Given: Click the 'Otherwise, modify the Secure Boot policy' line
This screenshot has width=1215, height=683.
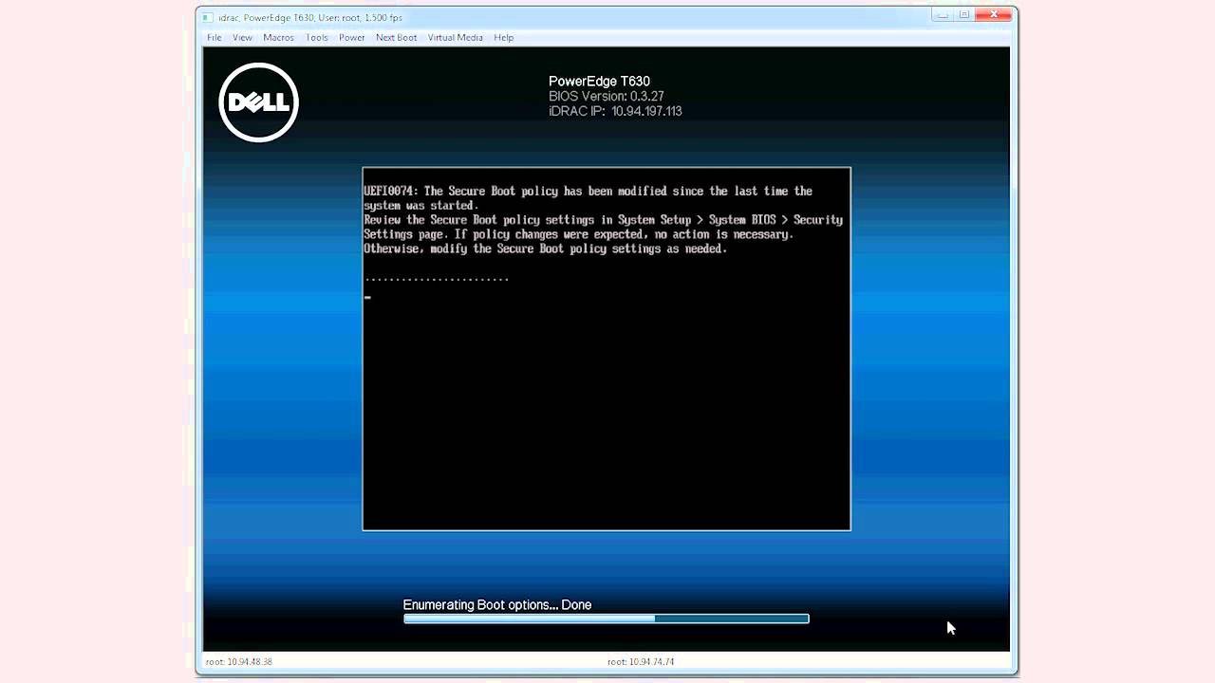Looking at the screenshot, I should [x=545, y=249].
